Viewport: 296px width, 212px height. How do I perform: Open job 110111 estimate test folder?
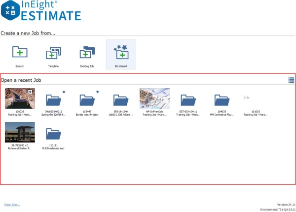click(x=53, y=134)
